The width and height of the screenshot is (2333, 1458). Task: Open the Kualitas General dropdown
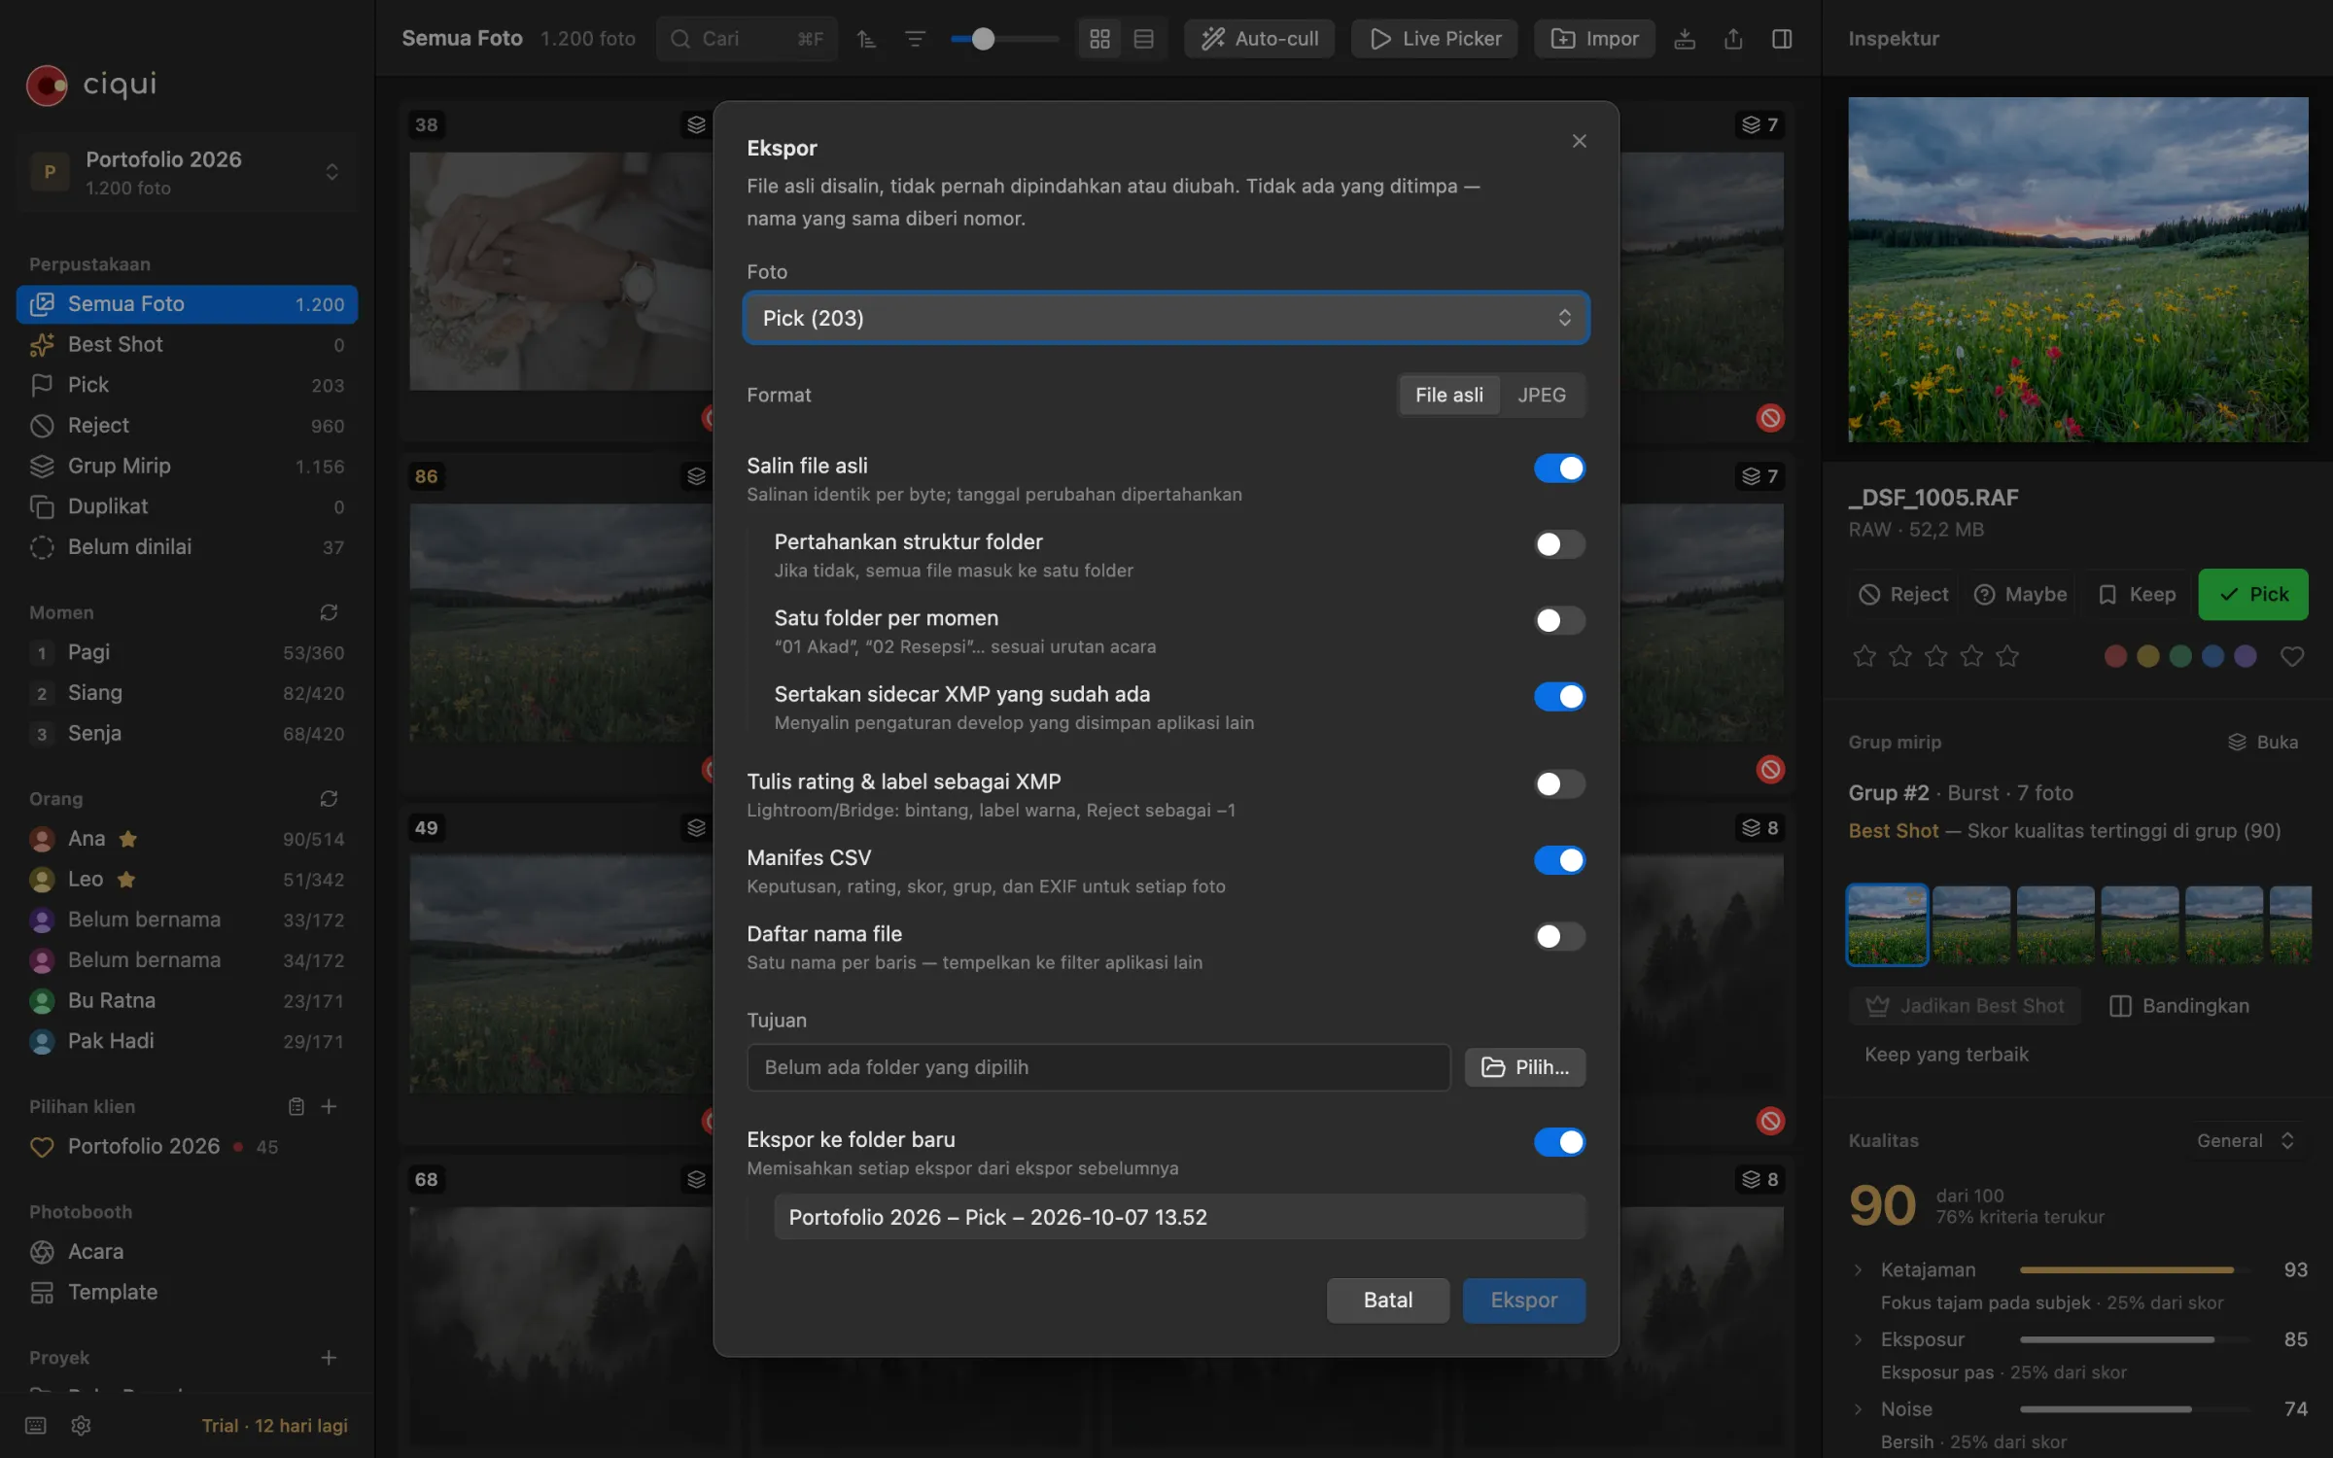(x=2246, y=1140)
